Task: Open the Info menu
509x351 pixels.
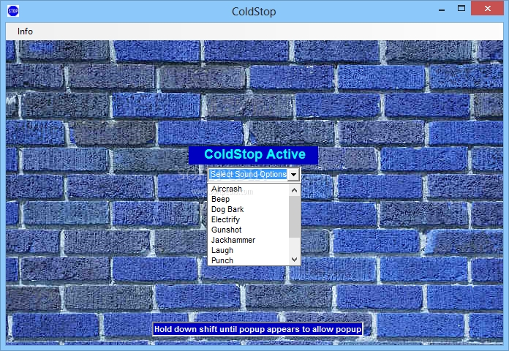Action: 25,31
